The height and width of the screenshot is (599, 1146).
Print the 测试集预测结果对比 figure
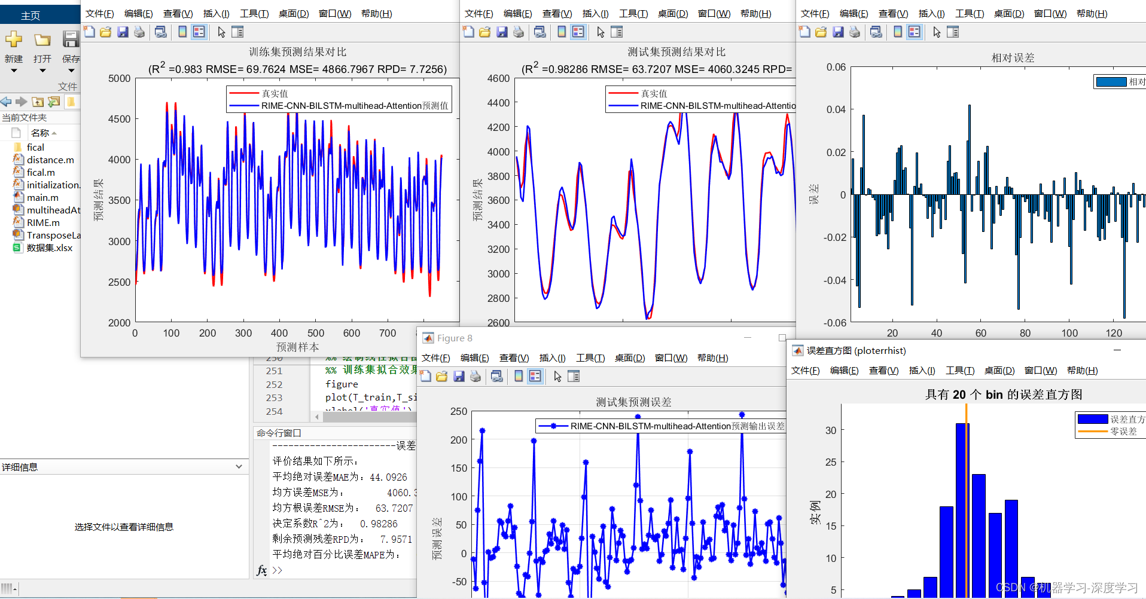519,32
